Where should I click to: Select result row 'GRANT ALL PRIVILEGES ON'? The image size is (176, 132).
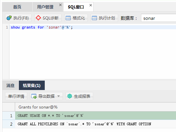click(96, 124)
